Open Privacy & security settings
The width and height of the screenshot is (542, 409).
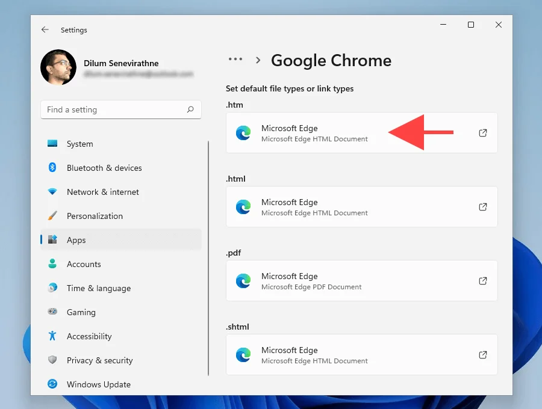[x=120, y=360]
